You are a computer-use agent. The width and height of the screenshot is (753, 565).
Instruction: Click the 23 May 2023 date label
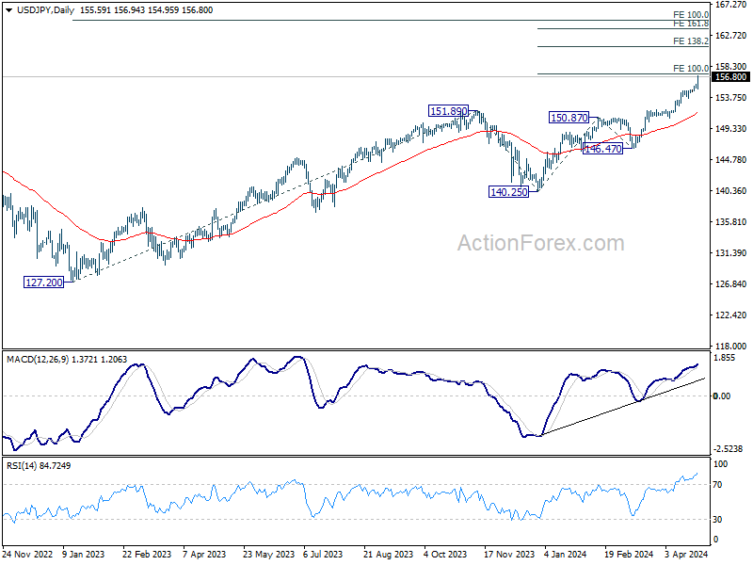pyautogui.click(x=268, y=555)
